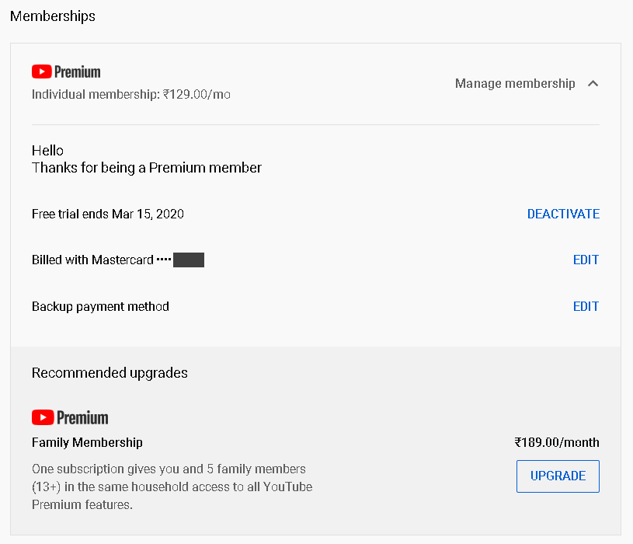Click the ₹189.00/month price
The height and width of the screenshot is (544, 633).
point(557,442)
